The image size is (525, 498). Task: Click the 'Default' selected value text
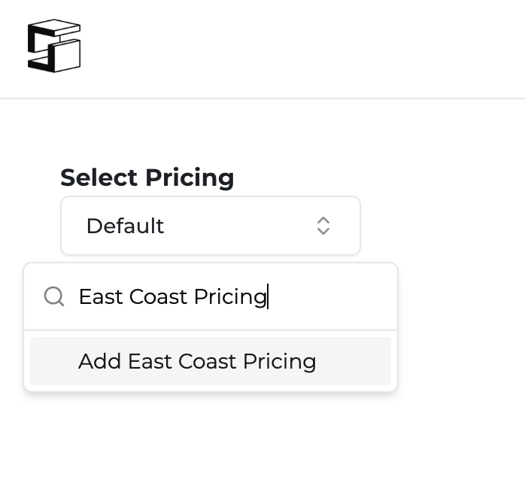click(x=125, y=226)
